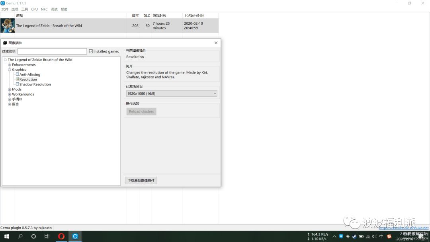
Task: Click the blue star tray icon
Action: point(341,236)
